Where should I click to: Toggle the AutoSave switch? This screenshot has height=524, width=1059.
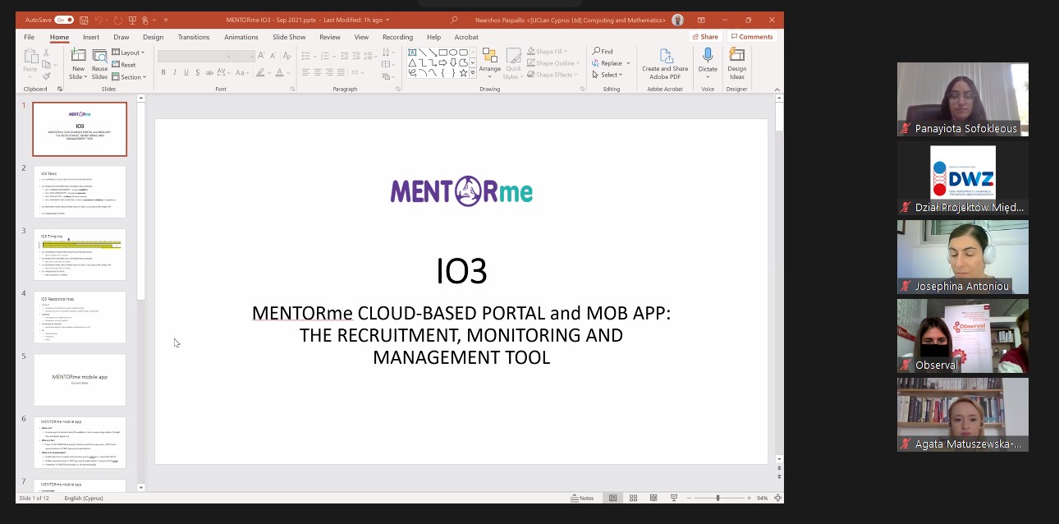64,20
